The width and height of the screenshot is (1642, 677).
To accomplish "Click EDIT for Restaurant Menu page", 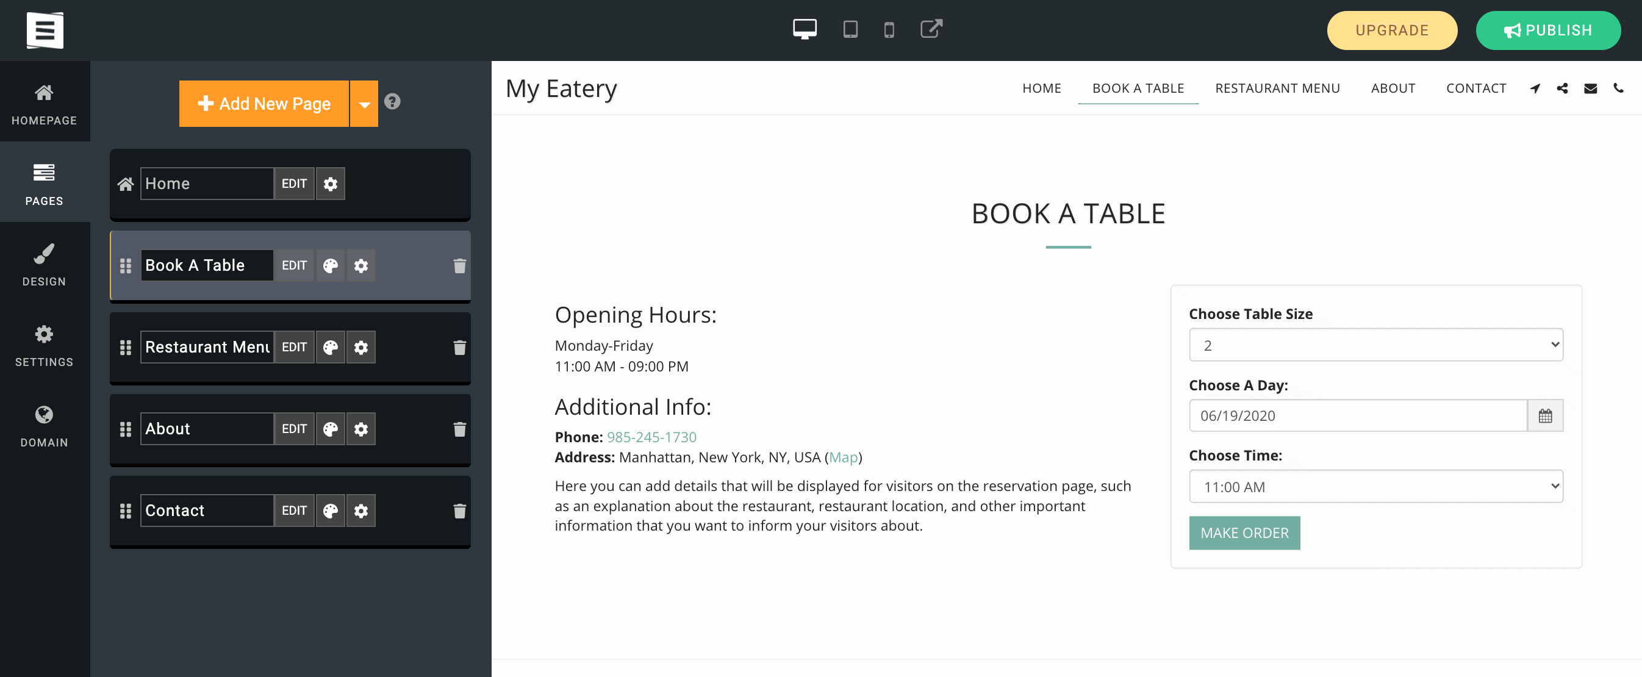I will point(294,347).
